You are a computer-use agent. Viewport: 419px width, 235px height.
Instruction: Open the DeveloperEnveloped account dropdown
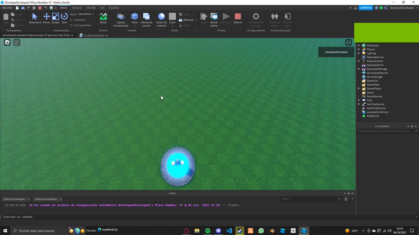click(403, 8)
